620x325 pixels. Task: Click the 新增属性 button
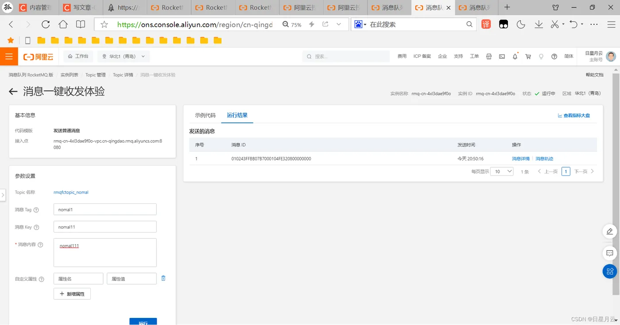coord(72,294)
